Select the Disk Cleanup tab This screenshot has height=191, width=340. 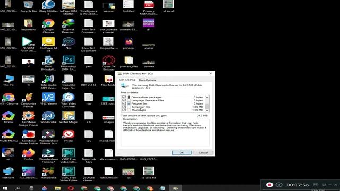coord(127,80)
